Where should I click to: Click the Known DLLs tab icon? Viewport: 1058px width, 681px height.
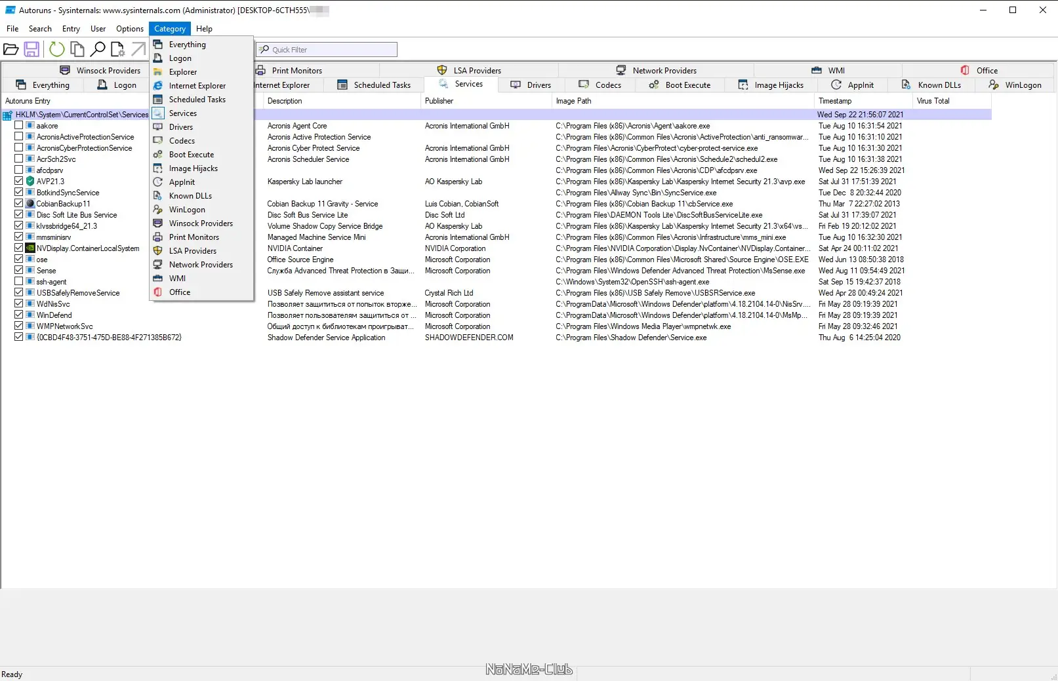(906, 85)
